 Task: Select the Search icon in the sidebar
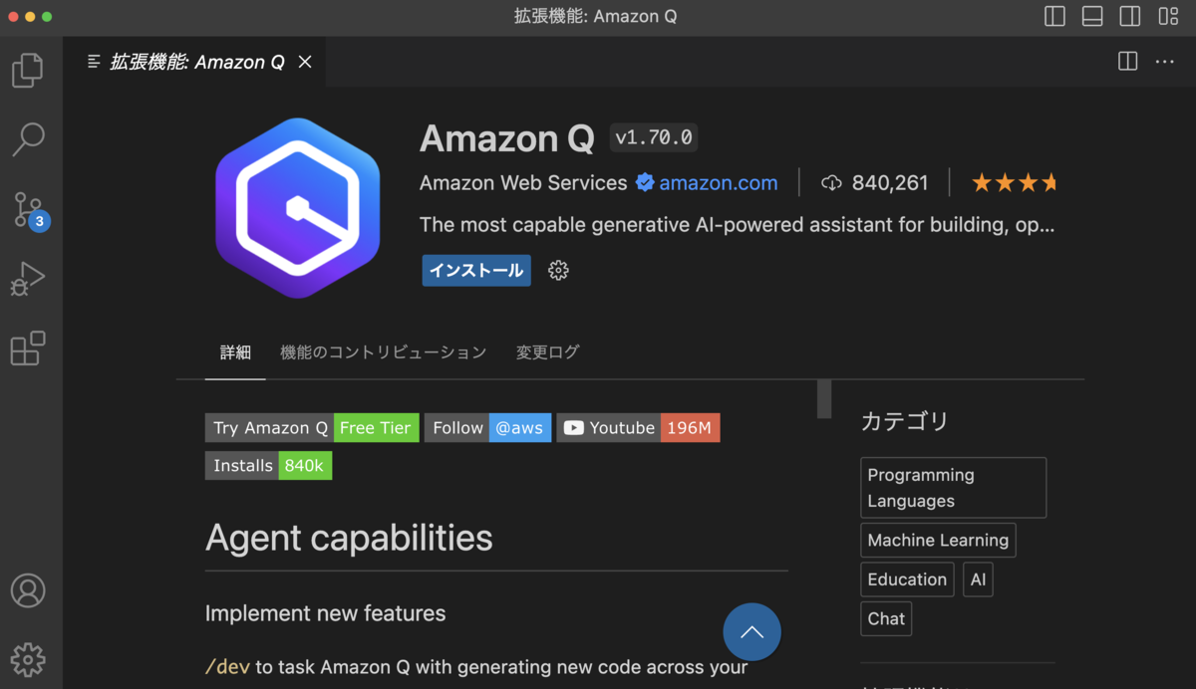coord(28,139)
